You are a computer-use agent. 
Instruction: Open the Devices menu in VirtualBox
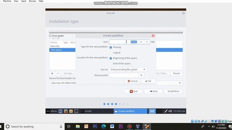[x=32, y=1]
